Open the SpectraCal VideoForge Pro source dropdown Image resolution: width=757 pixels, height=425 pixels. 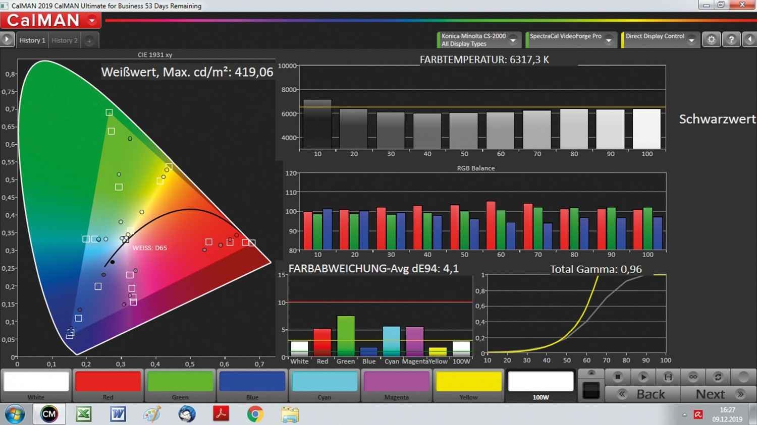click(609, 40)
